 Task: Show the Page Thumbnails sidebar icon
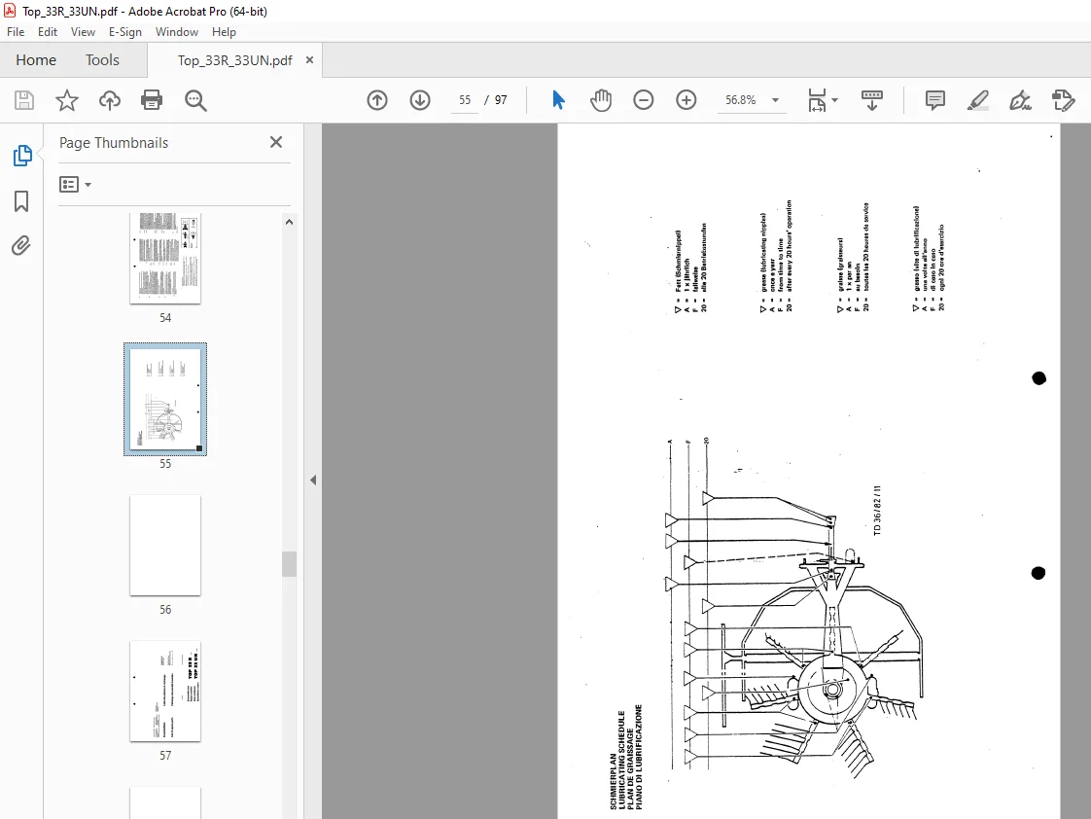pos(21,156)
